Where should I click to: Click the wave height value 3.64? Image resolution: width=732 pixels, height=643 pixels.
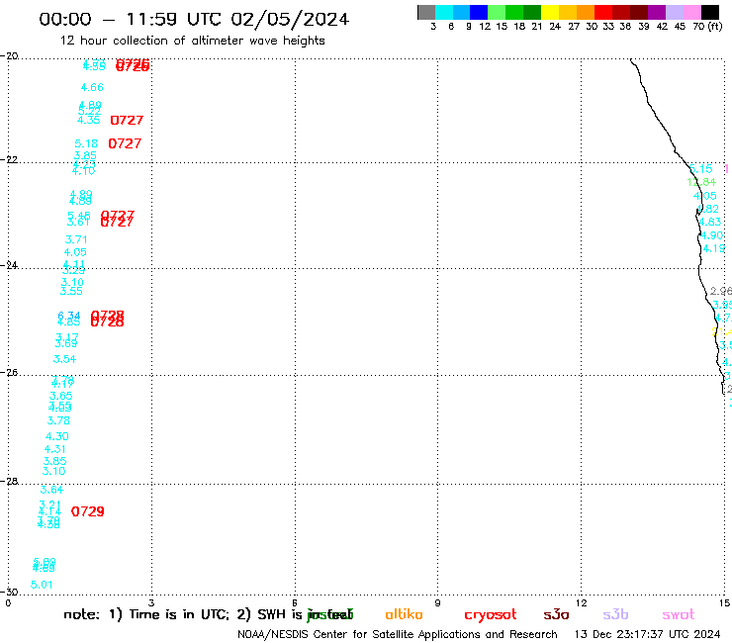click(x=51, y=490)
